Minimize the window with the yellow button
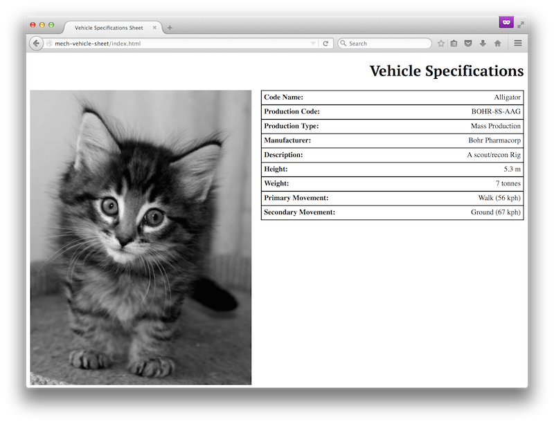 coord(42,25)
